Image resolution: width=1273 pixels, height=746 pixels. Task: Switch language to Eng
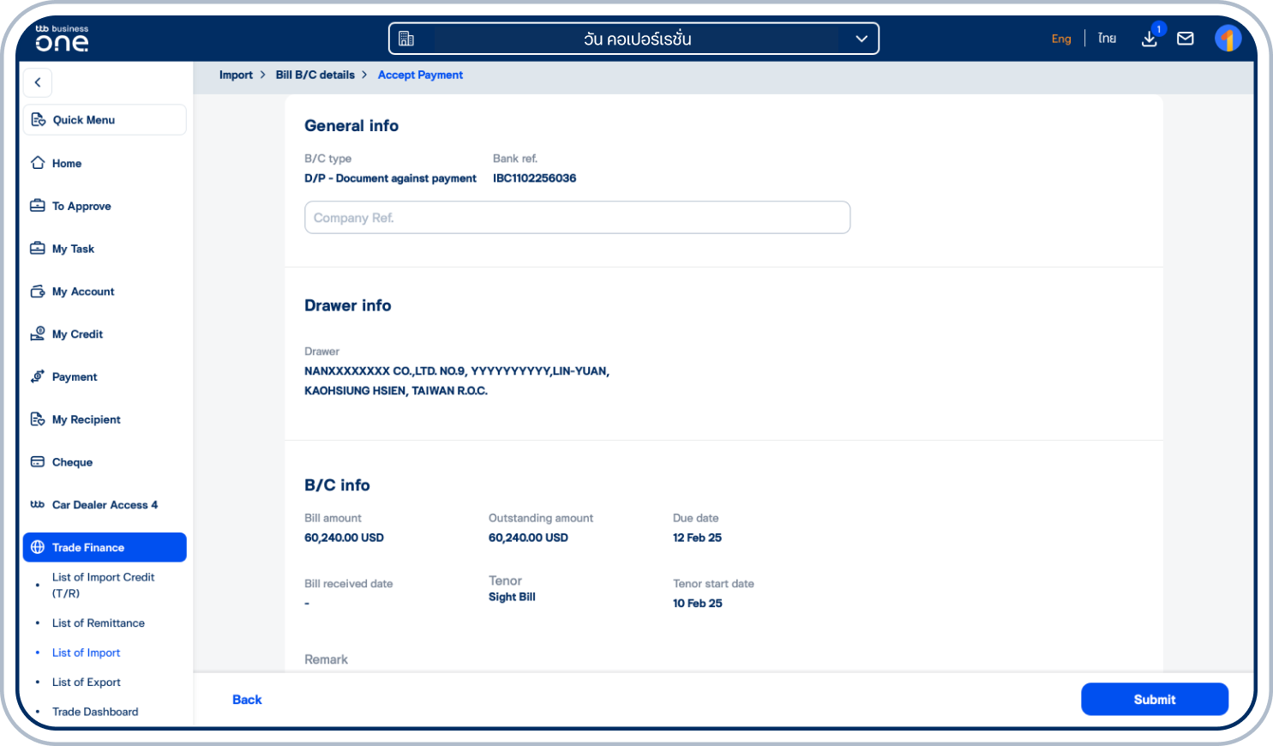pos(1061,39)
